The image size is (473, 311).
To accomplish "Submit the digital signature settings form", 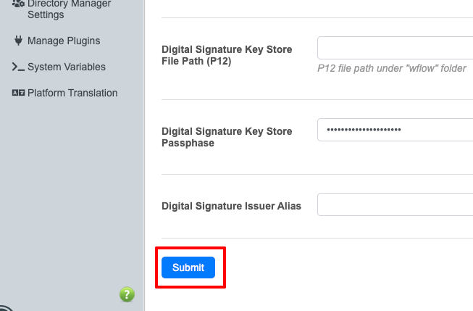I will tap(188, 268).
